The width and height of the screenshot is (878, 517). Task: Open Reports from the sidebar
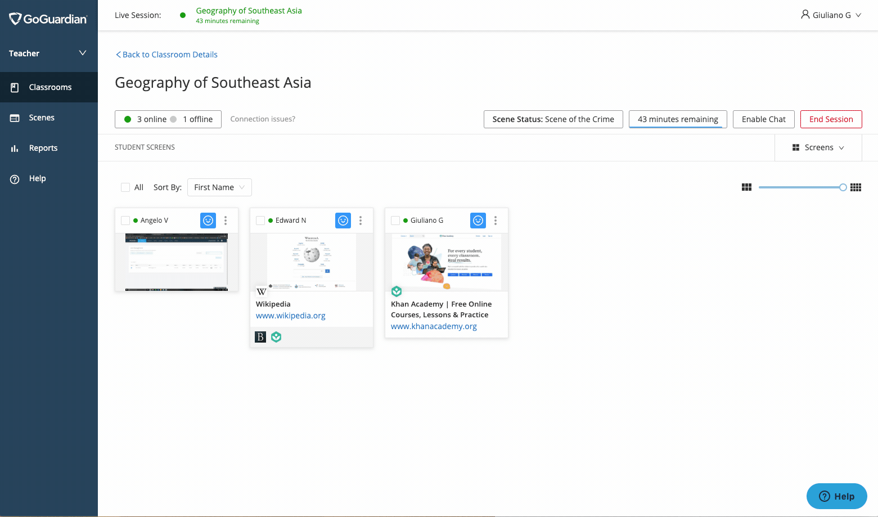point(43,148)
